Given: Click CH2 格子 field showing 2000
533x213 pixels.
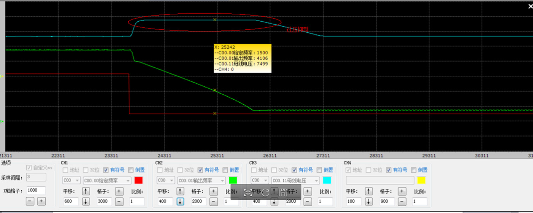Looking at the screenshot, I should [199, 202].
